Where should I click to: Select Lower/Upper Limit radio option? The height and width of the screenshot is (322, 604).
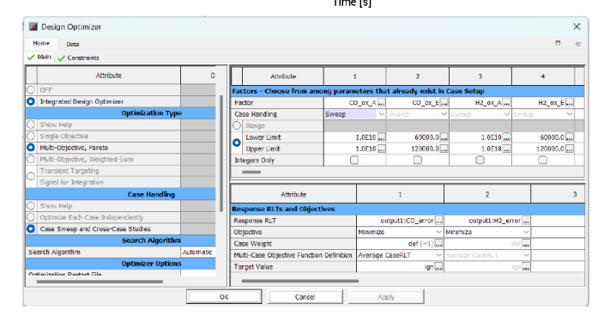pyautogui.click(x=237, y=143)
